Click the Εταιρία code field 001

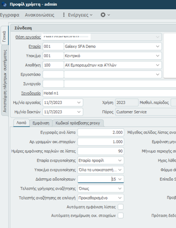tap(53, 46)
